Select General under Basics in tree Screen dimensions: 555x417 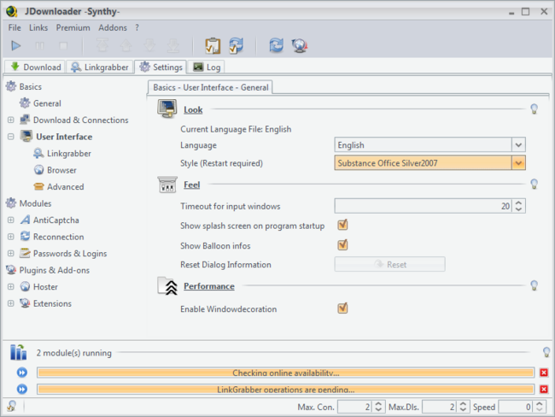(47, 103)
